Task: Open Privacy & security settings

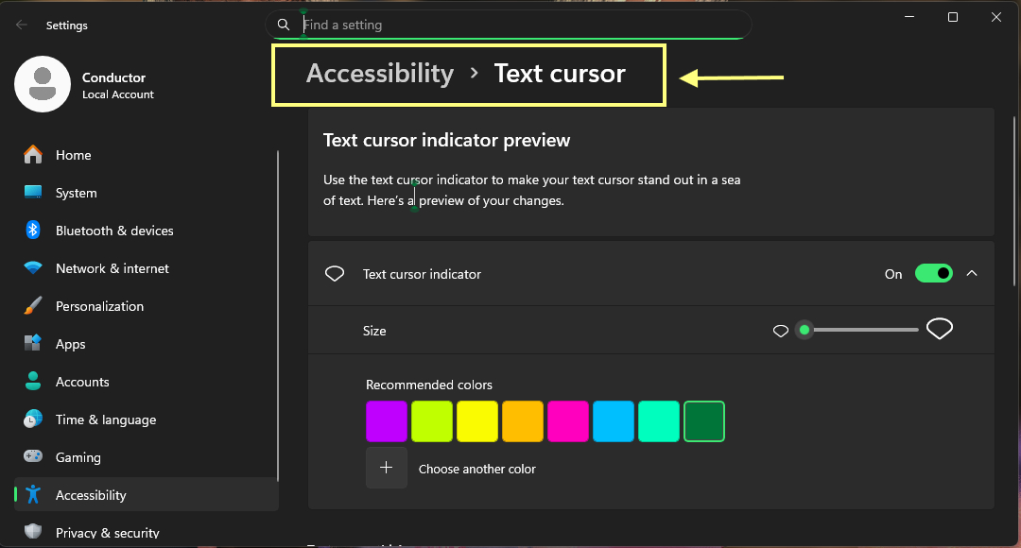Action: tap(107, 532)
